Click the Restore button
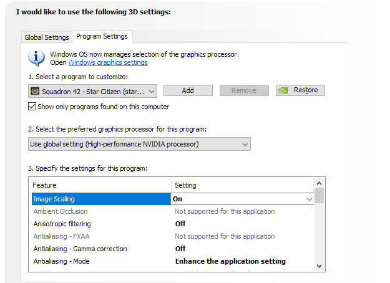The height and width of the screenshot is (283, 390). pos(300,90)
